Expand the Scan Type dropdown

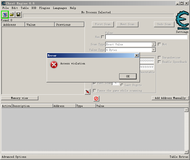[154, 45]
